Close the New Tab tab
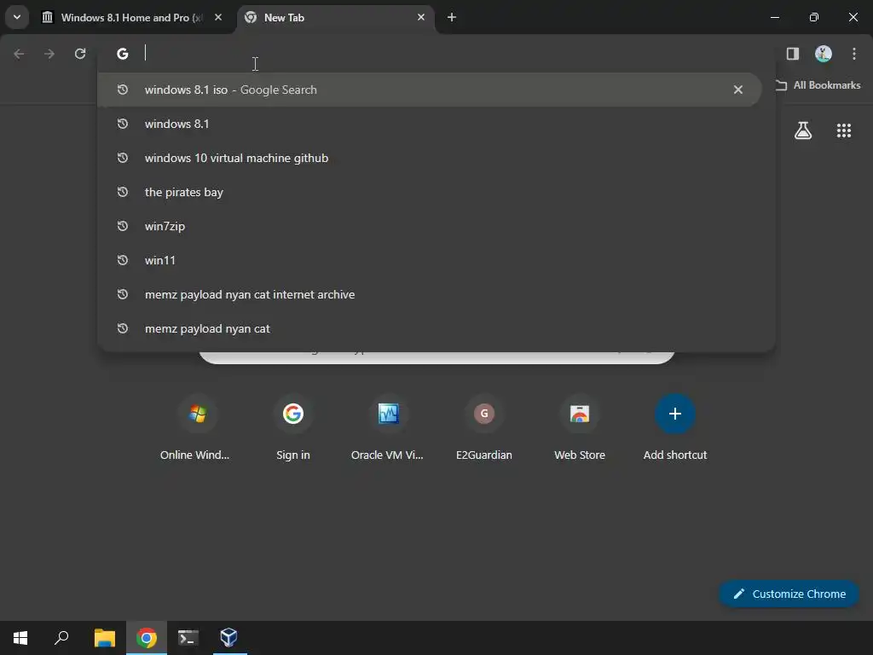The width and height of the screenshot is (873, 655). tap(421, 17)
